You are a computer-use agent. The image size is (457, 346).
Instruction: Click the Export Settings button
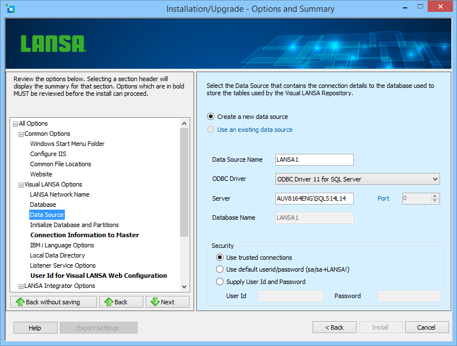(99, 327)
